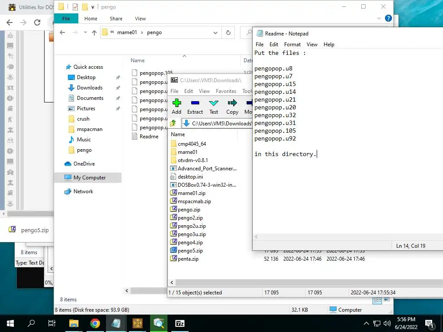Click the Add button in 7-Zip toolbar
This screenshot has width=443, height=332.
(177, 106)
